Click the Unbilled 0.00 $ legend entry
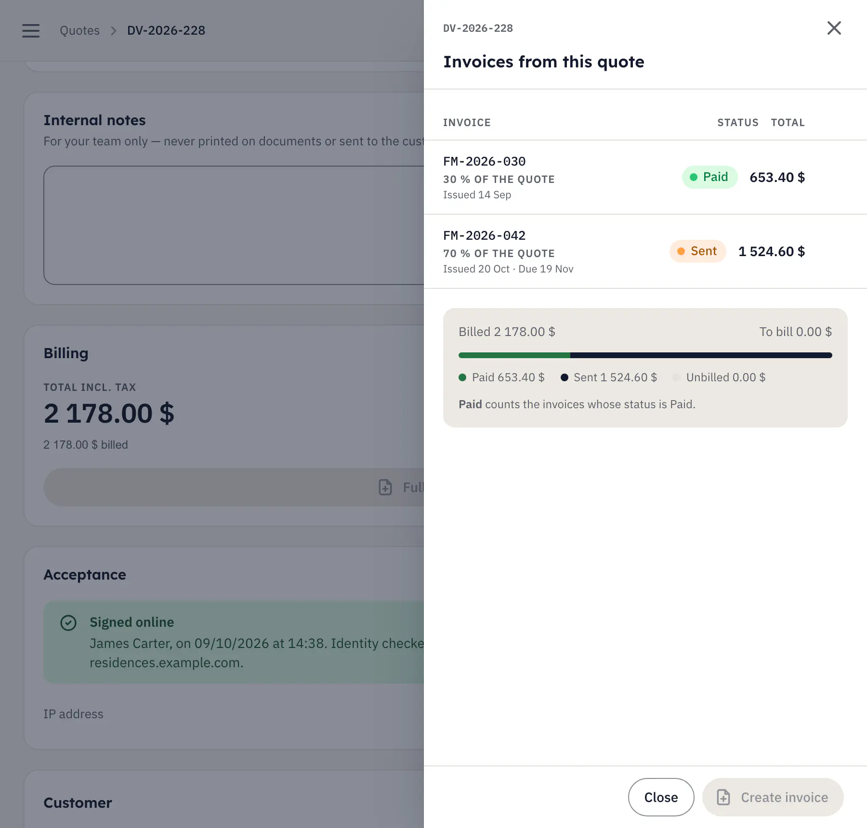The width and height of the screenshot is (867, 828). 719,377
